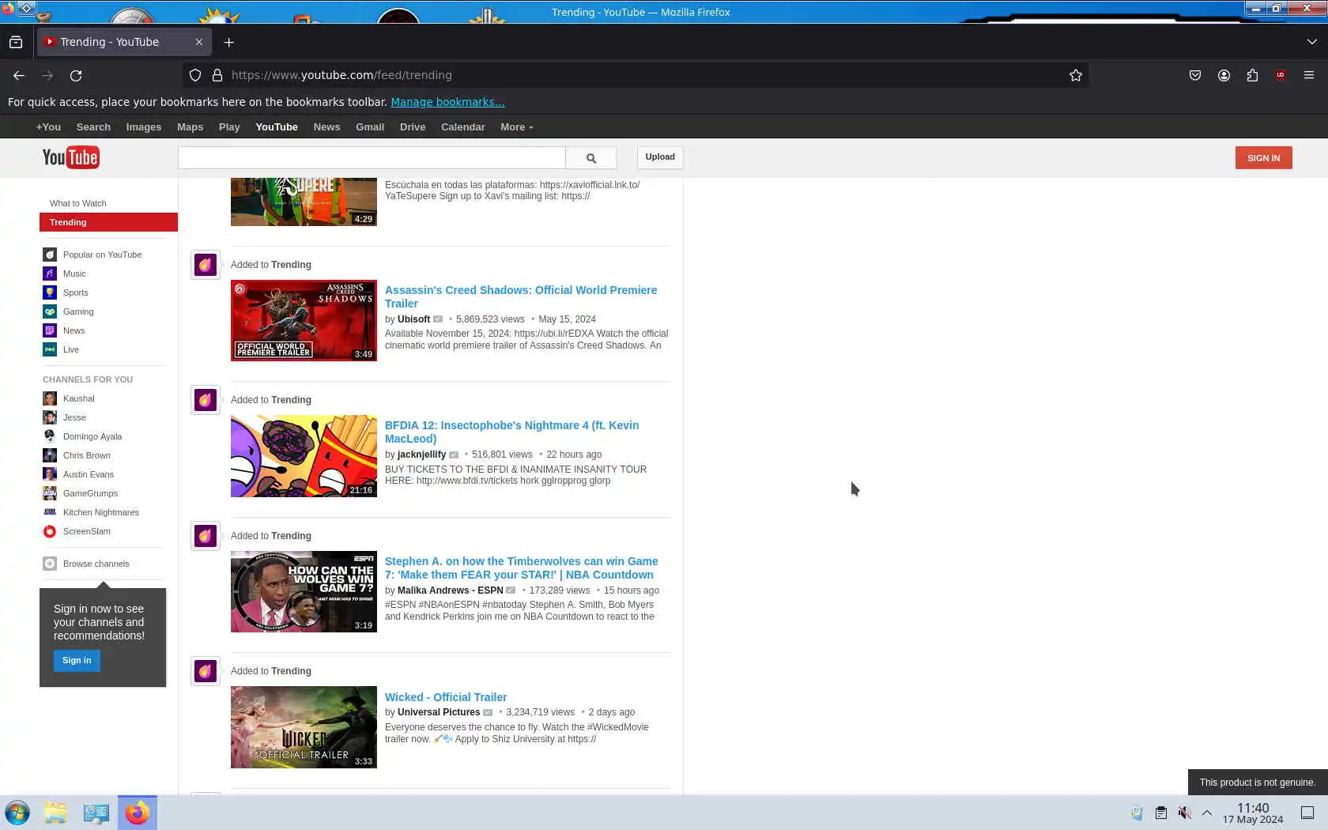Open the Firefox View recent browsing icon
The height and width of the screenshot is (830, 1328).
[16, 42]
